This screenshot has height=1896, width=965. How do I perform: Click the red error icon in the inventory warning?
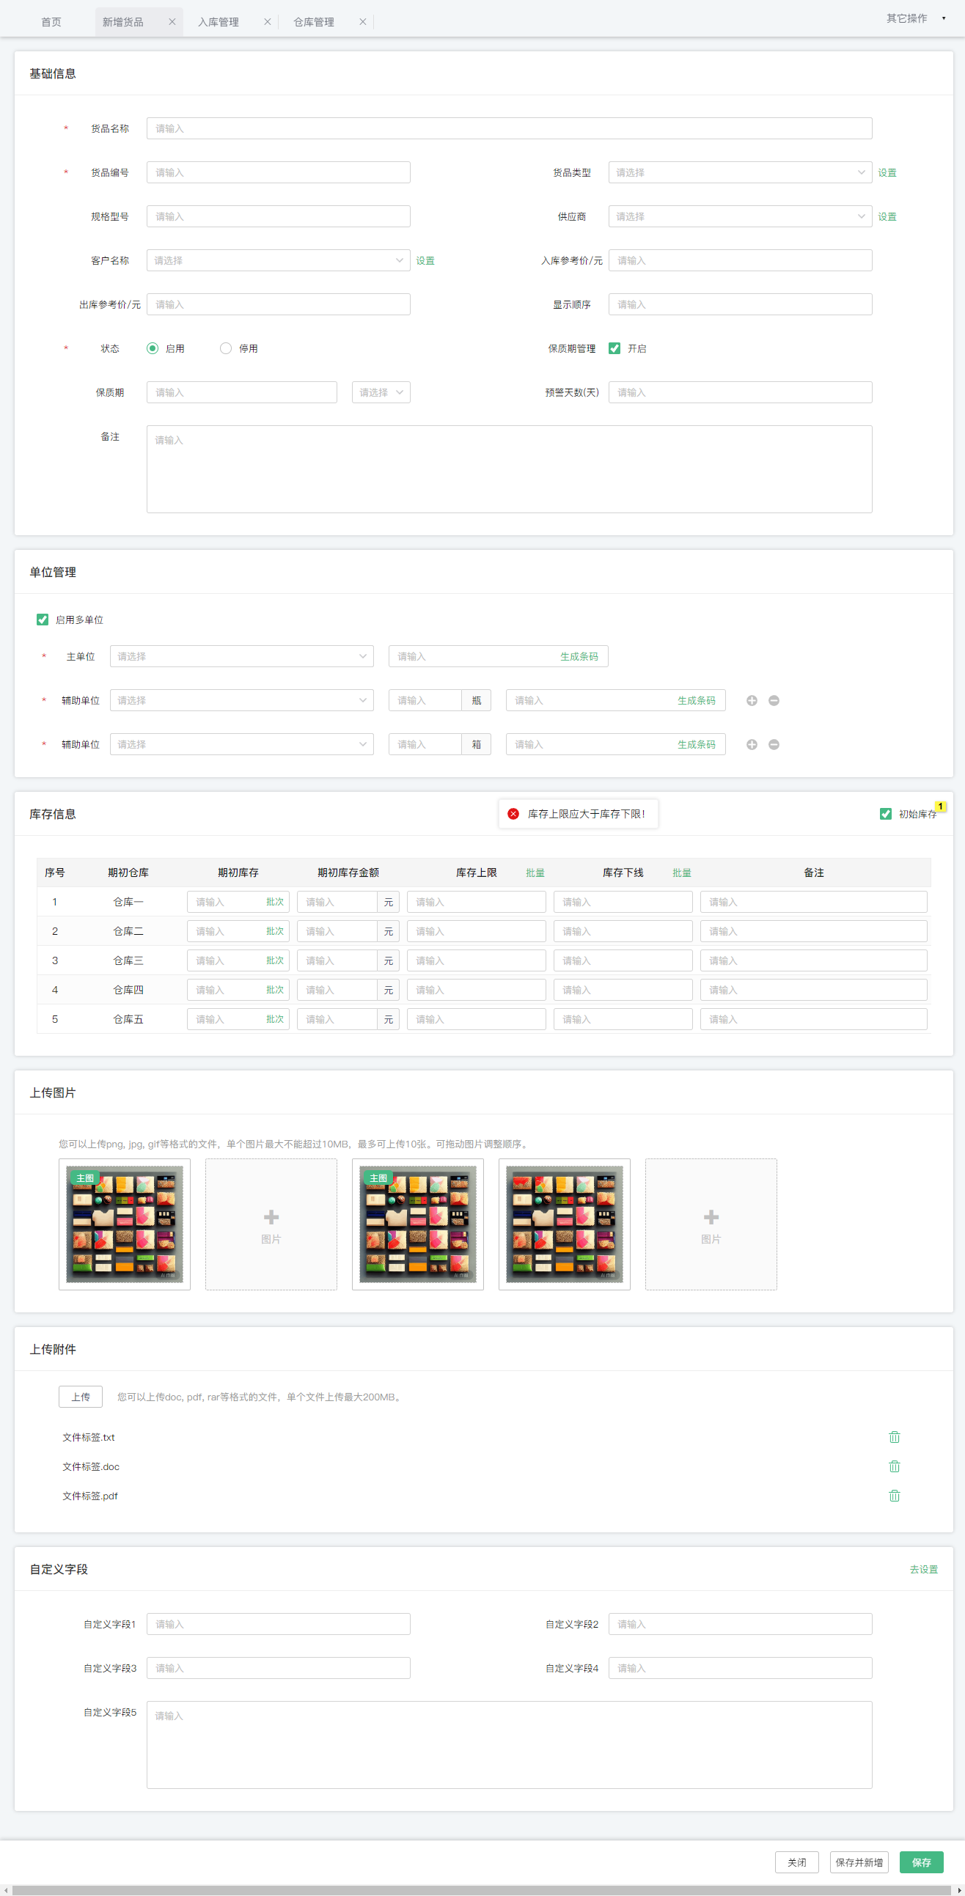click(x=513, y=814)
